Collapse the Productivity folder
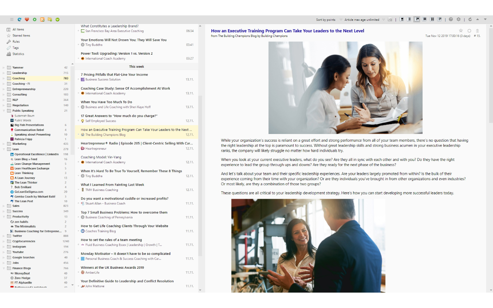 [4, 216]
